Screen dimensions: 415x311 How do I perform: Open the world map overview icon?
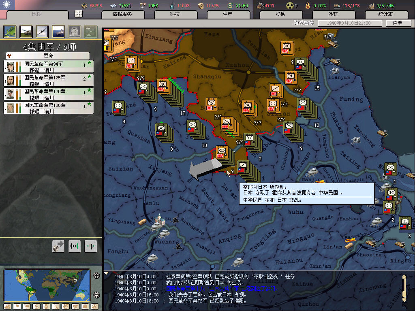[10, 32]
